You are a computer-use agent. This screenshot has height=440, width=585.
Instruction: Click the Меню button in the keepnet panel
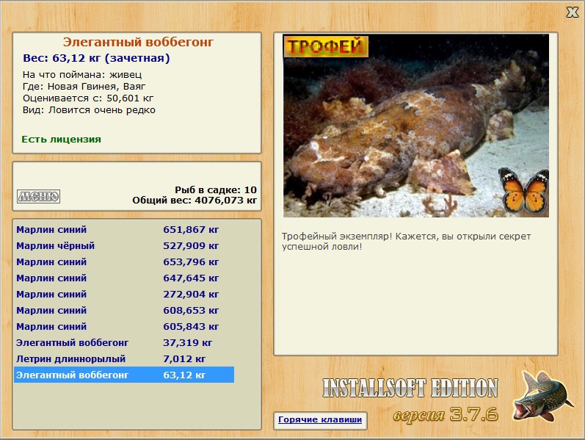point(38,196)
